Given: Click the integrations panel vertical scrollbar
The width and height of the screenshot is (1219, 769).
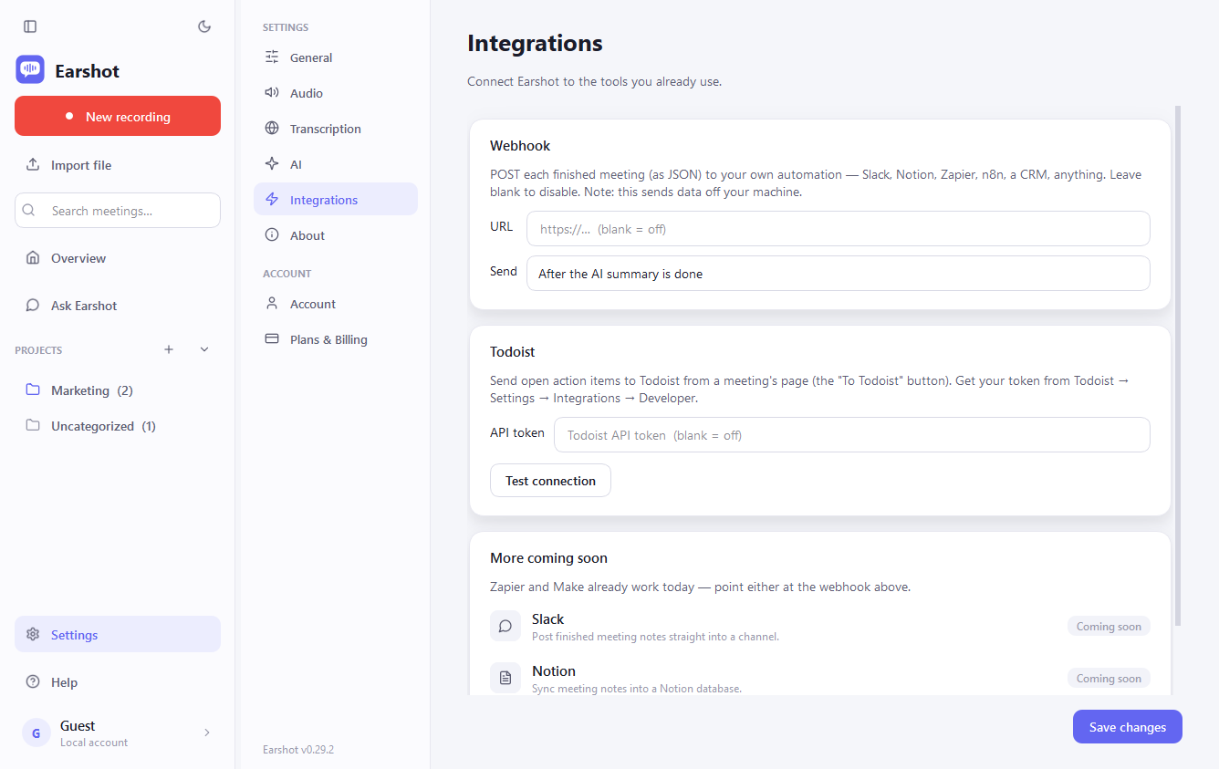Looking at the screenshot, I should coord(1178,365).
